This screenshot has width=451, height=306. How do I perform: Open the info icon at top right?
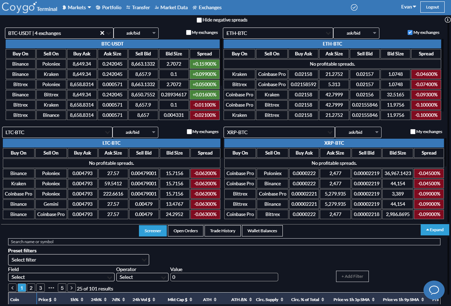(x=447, y=19)
